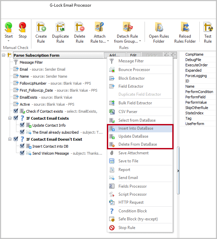This screenshot has width=217, height=239.
Task: Open Rules Folder via its icon
Action: (x=159, y=27)
